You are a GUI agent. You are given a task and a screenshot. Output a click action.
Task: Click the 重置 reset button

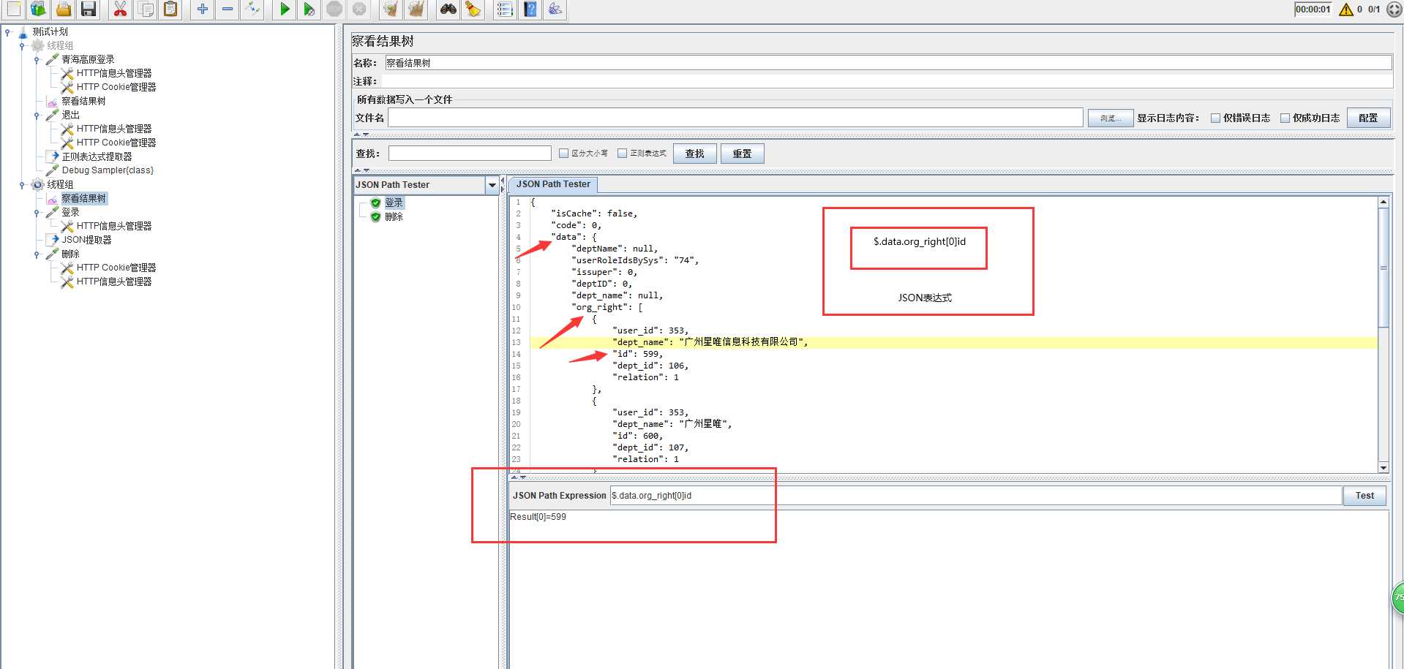click(742, 154)
